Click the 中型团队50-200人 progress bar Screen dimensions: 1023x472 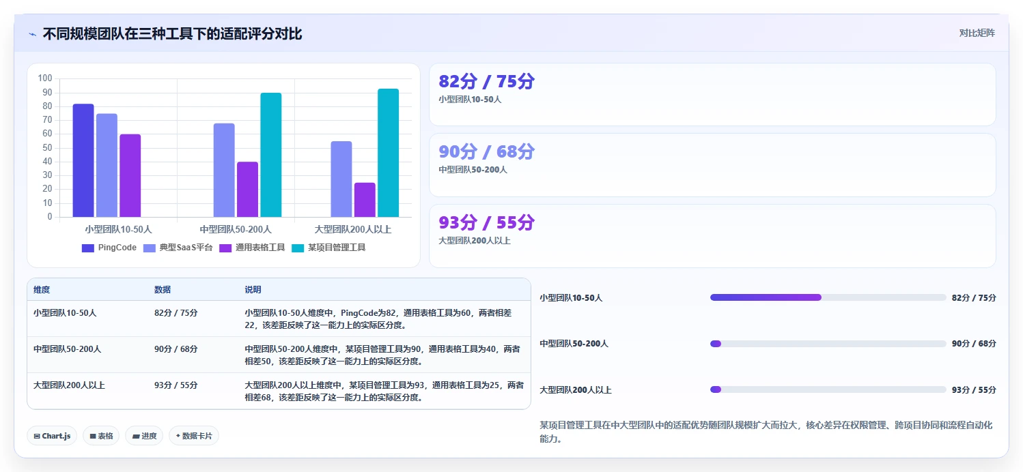[828, 344]
